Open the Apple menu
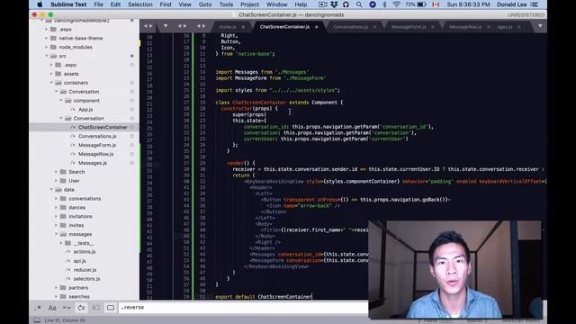Viewport: 576px width, 324px height. coord(40,4)
